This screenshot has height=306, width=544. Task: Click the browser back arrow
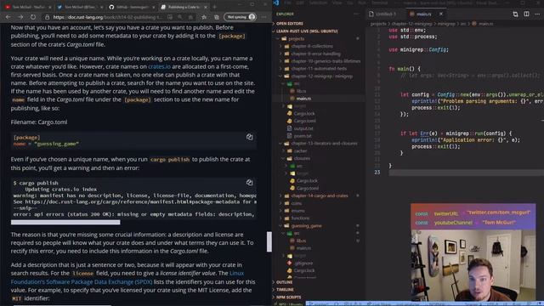8,17
